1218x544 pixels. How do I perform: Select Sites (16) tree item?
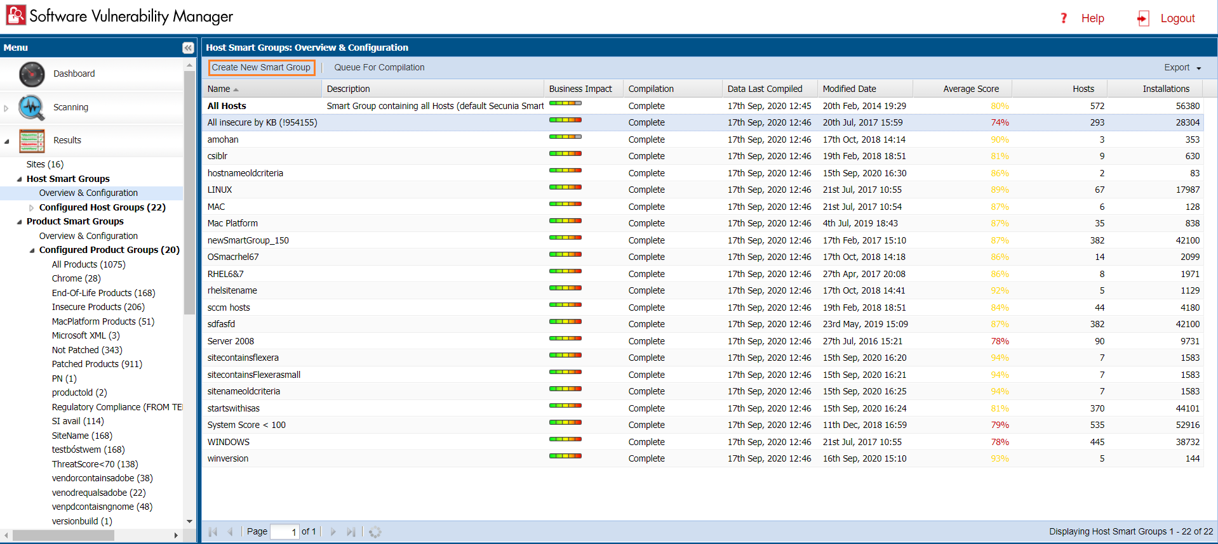(45, 164)
